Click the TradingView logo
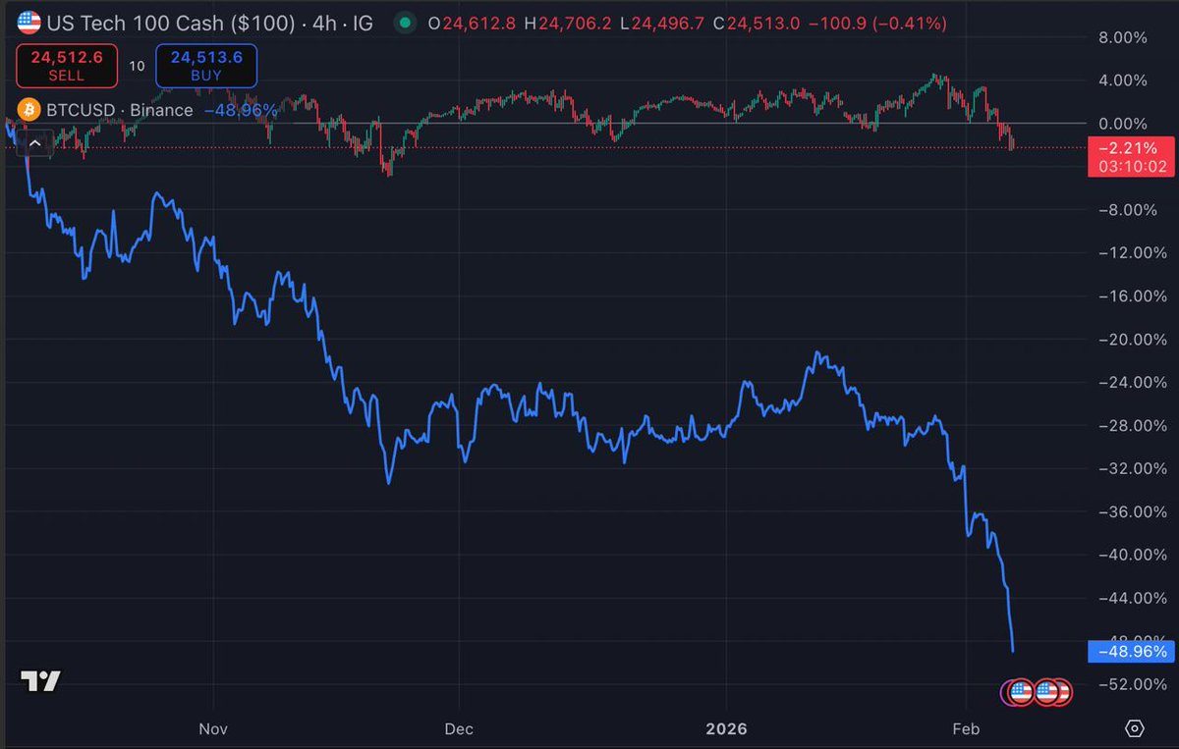This screenshot has height=749, width=1179. point(40,680)
